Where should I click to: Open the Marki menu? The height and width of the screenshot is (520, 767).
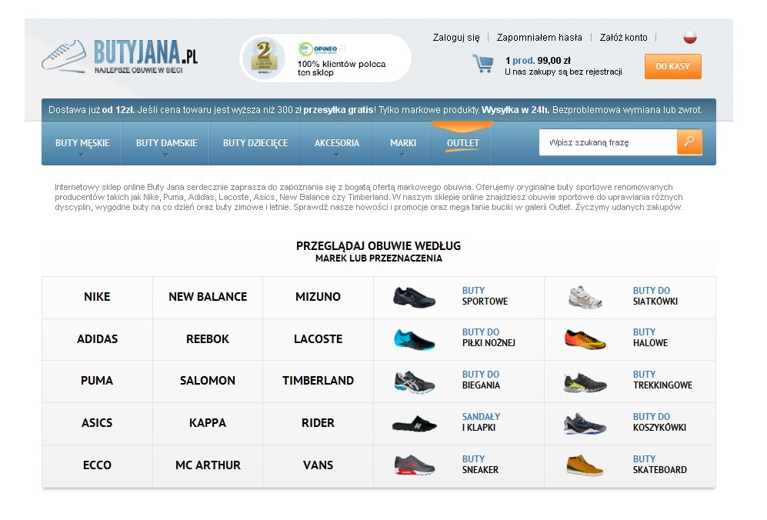point(403,143)
